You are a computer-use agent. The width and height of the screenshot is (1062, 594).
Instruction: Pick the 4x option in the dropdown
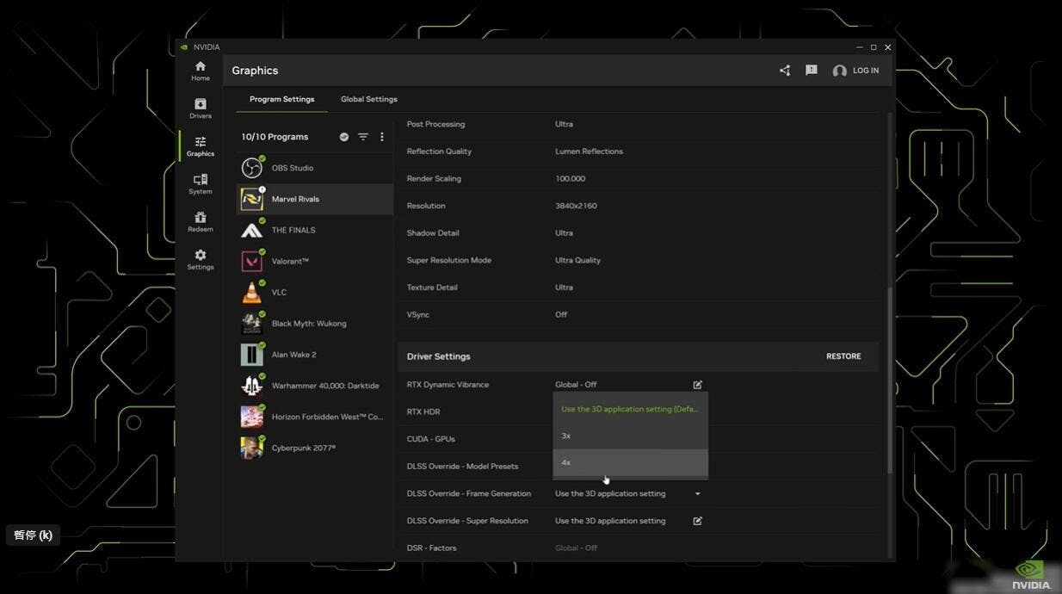630,462
